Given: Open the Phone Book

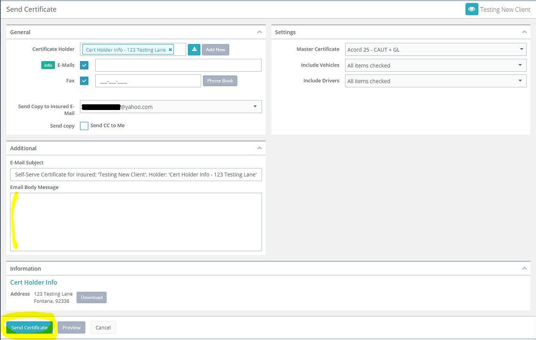Looking at the screenshot, I should click(220, 80).
